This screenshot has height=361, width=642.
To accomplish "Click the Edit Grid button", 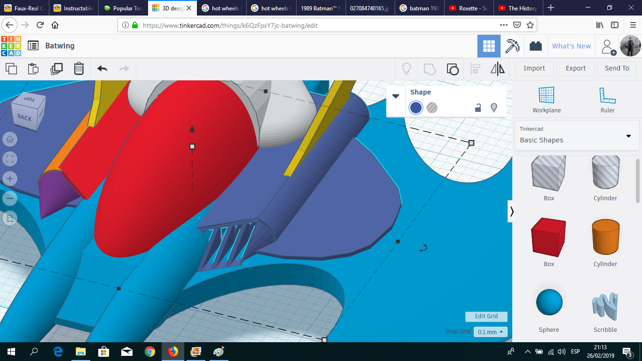I will [486, 316].
